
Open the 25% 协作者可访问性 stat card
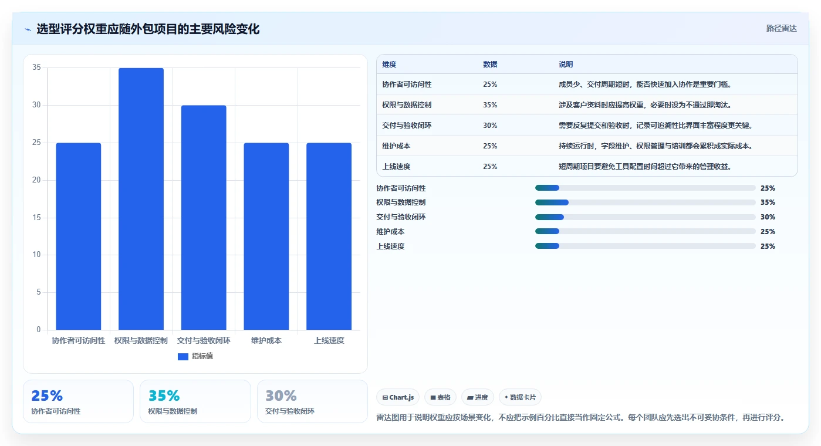(x=78, y=401)
